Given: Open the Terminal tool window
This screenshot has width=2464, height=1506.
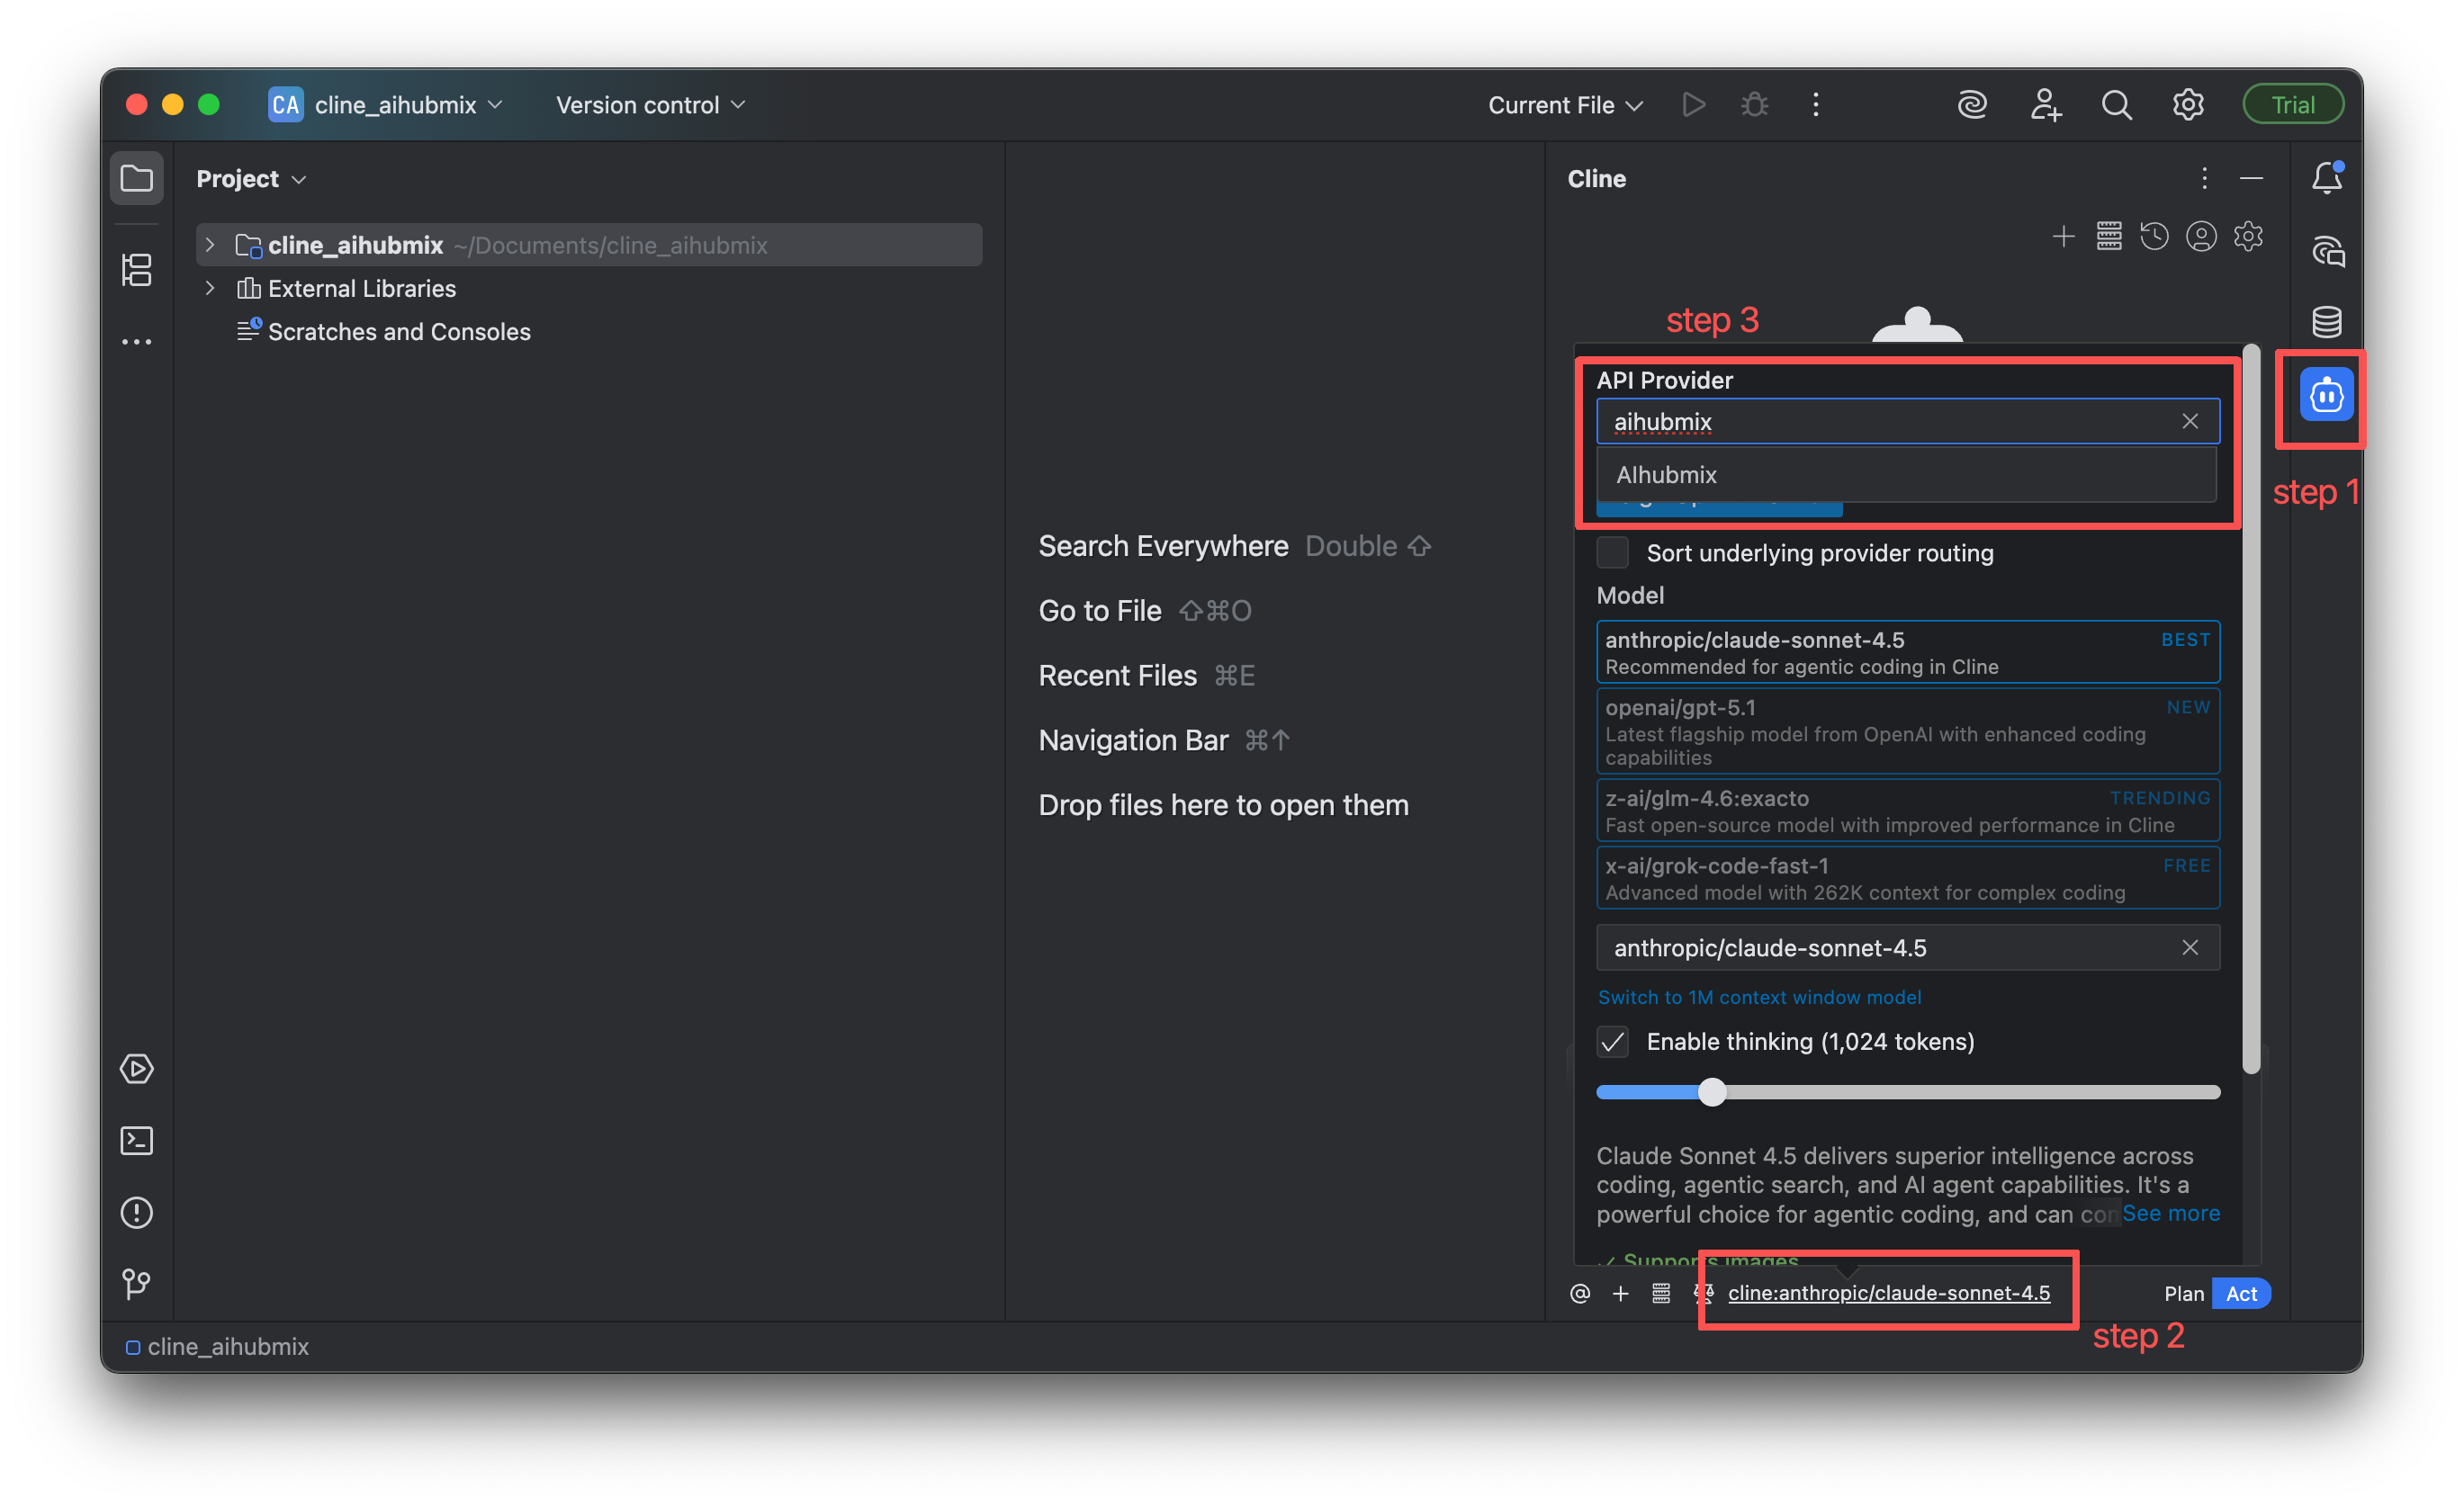Looking at the screenshot, I should [137, 1141].
